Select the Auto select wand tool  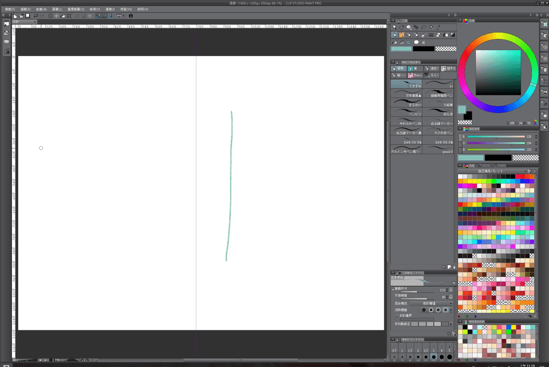(x=431, y=27)
